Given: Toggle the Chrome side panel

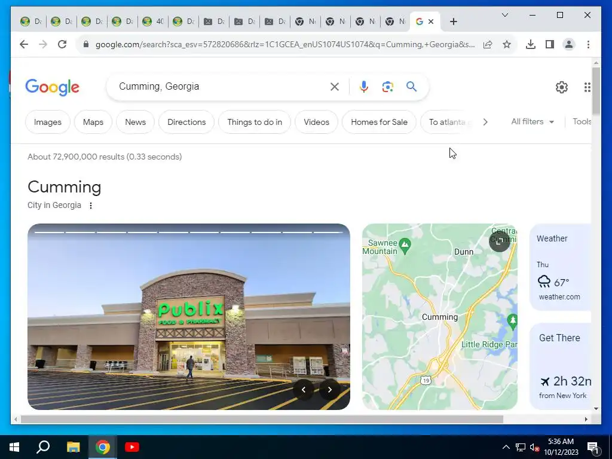Looking at the screenshot, I should click(x=550, y=44).
